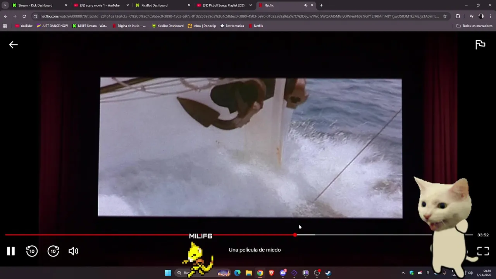Show hidden system tray icons
Viewport: 496px width, 279px height.
point(403,273)
